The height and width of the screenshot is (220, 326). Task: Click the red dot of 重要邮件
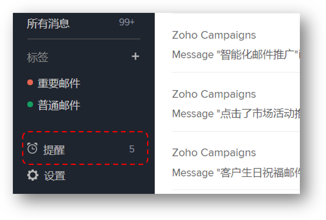coord(30,82)
